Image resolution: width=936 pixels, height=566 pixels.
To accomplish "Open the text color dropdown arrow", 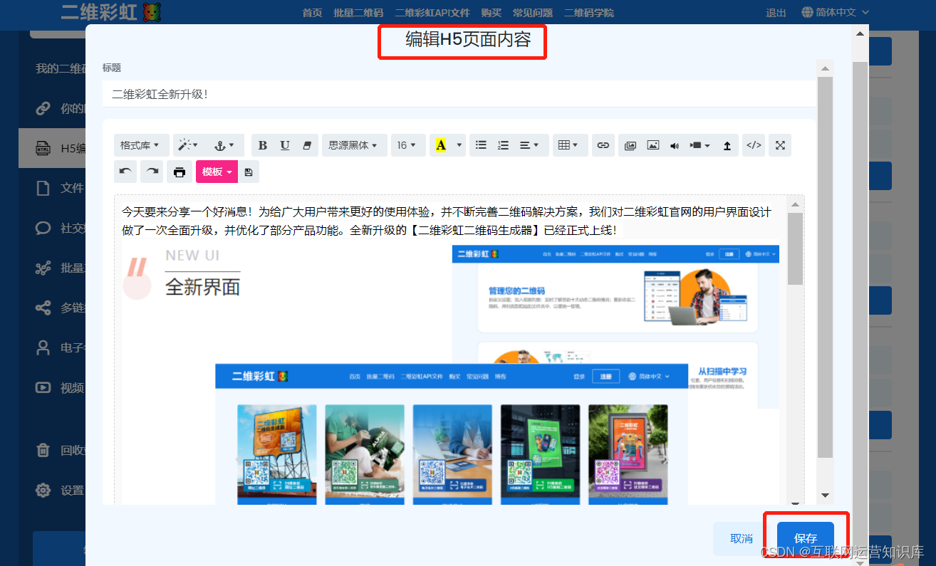I will click(x=459, y=145).
